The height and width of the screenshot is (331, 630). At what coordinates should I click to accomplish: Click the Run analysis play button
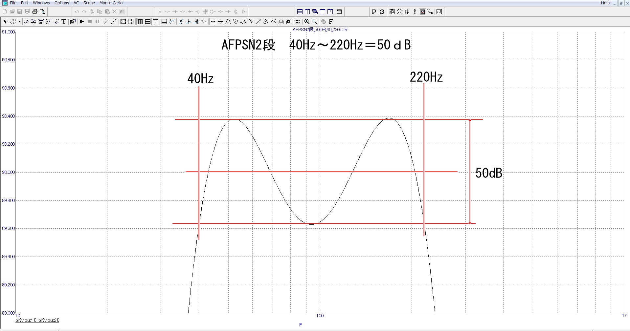pos(82,22)
